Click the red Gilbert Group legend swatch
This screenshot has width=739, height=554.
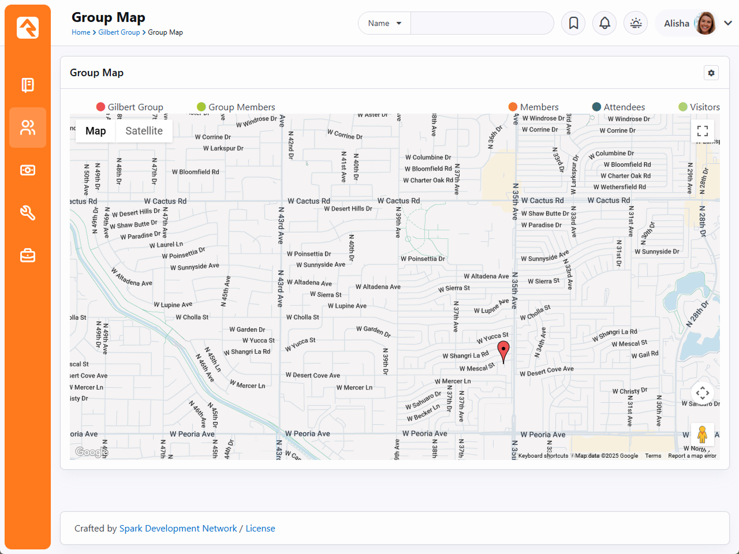coord(100,107)
